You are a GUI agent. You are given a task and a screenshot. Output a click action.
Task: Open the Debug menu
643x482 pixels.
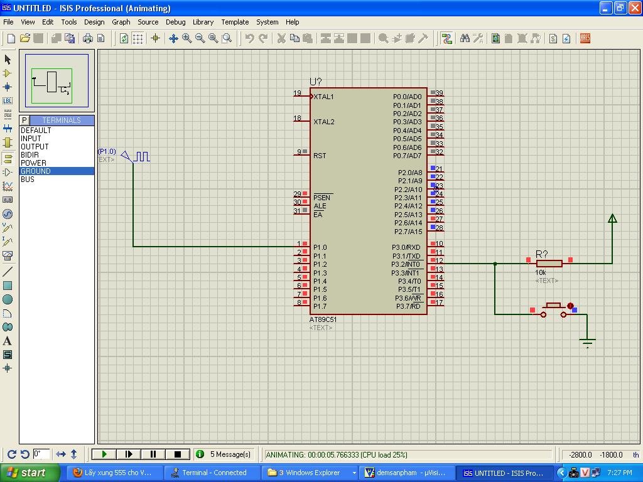point(176,22)
